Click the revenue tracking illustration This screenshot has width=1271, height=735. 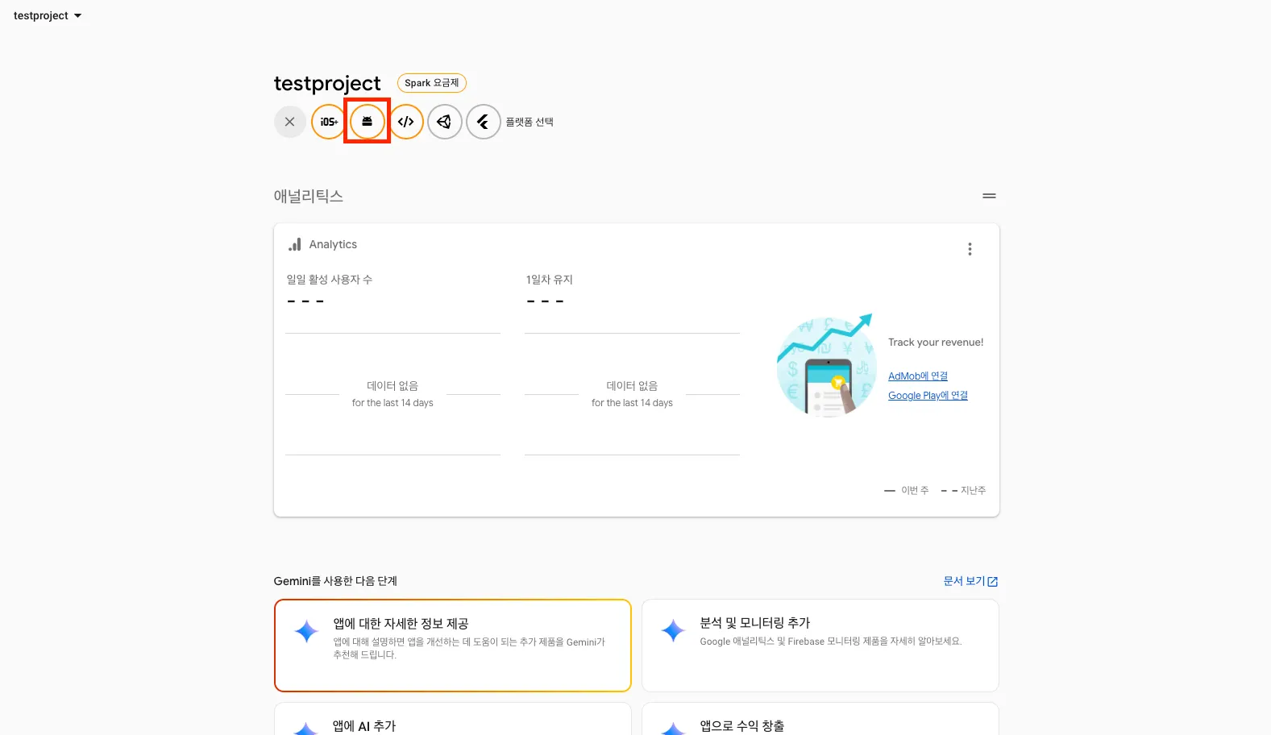click(x=826, y=365)
